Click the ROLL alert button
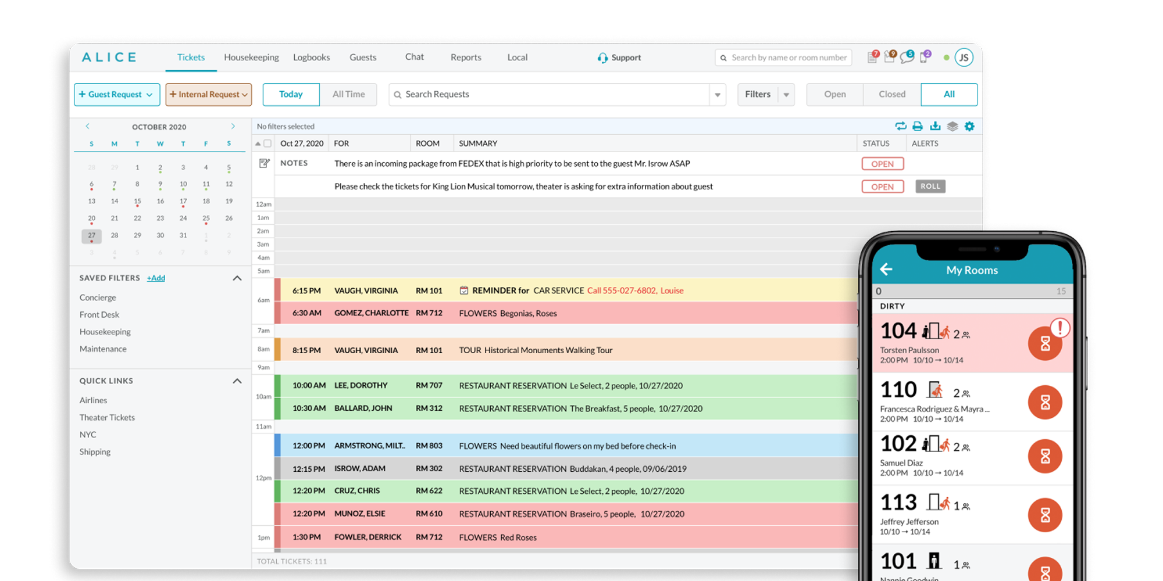The height and width of the screenshot is (581, 1163). pyautogui.click(x=930, y=187)
